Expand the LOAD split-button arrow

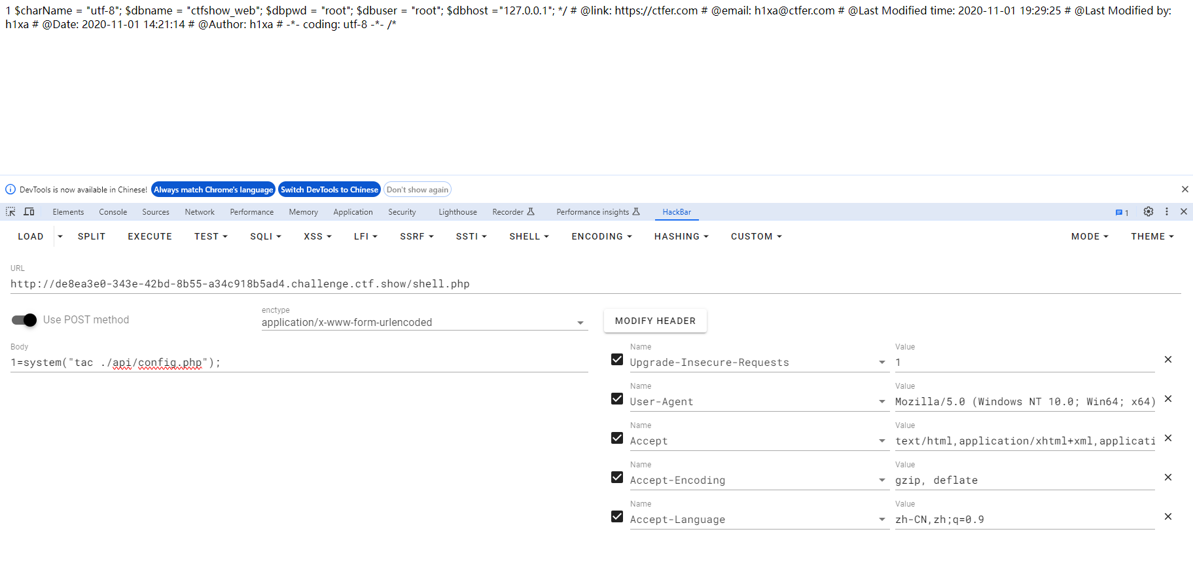tap(60, 236)
